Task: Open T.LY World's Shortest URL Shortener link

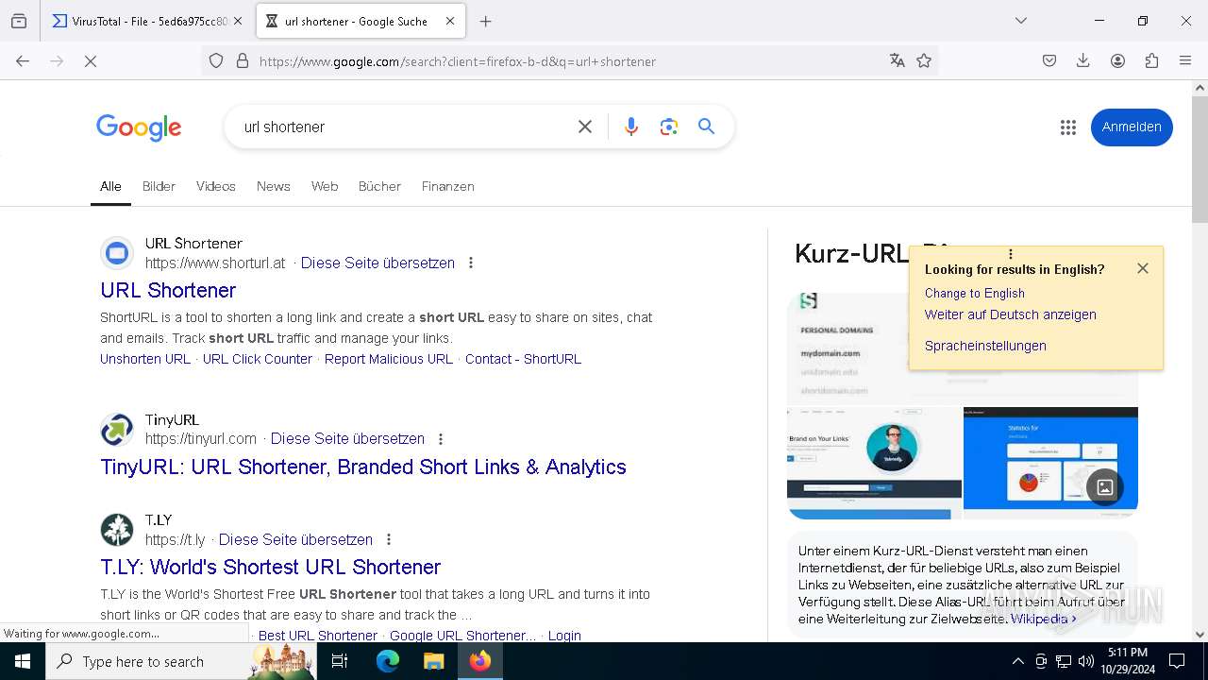Action: [271, 567]
